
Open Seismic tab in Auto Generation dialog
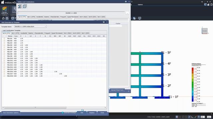[31, 33]
